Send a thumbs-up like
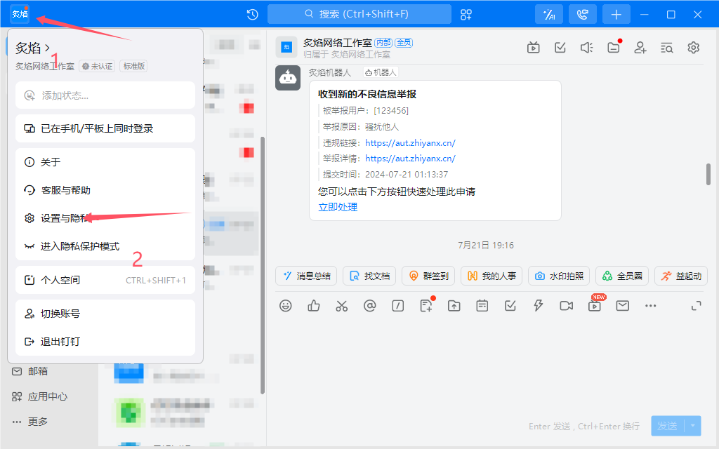This screenshot has width=719, height=449. coord(314,306)
